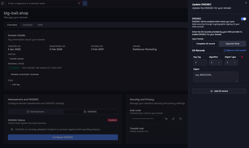Click the owner Ratisbona Marketing

point(145,49)
